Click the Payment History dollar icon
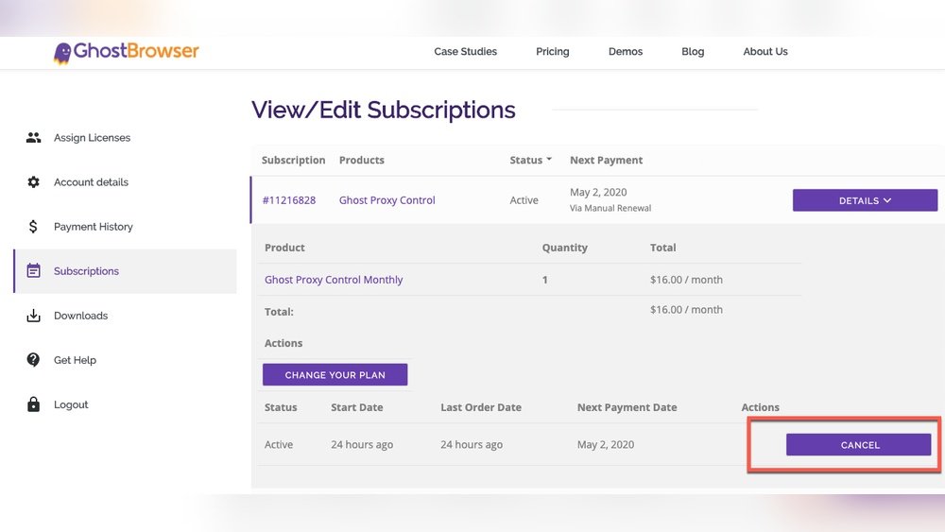The image size is (945, 532). (x=33, y=227)
